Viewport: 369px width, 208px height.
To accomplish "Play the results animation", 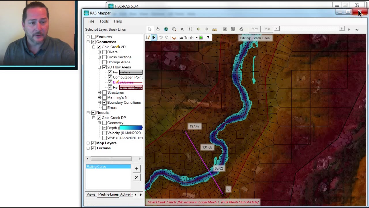I will [x=349, y=29].
